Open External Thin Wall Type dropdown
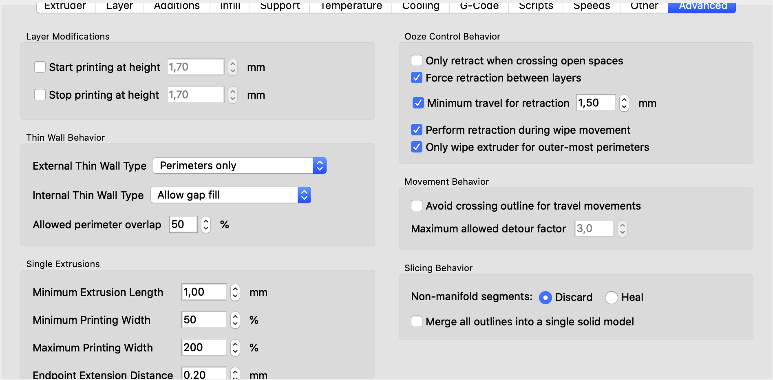The height and width of the screenshot is (380, 773). (x=240, y=166)
